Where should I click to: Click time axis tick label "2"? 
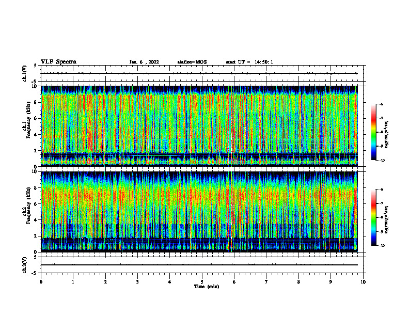pyautogui.click(x=105, y=282)
